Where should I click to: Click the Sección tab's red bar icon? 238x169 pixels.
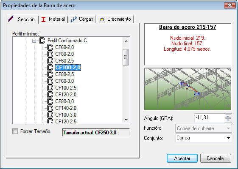click(11, 19)
